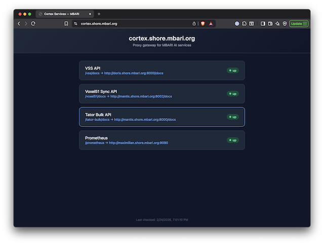
Task: Click the 'Proxy gateway for MBARI AI services' subtitle
Action: pyautogui.click(x=162, y=45)
